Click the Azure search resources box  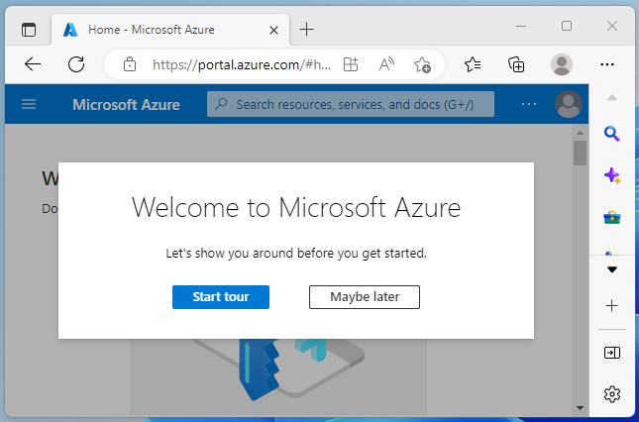(355, 104)
